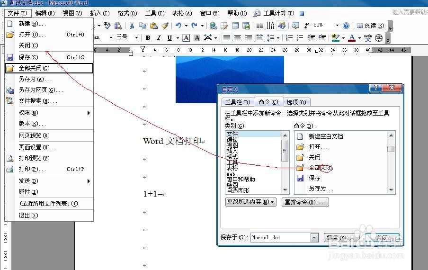Decrease paragraph indent
The image size is (428, 270).
tap(311, 38)
